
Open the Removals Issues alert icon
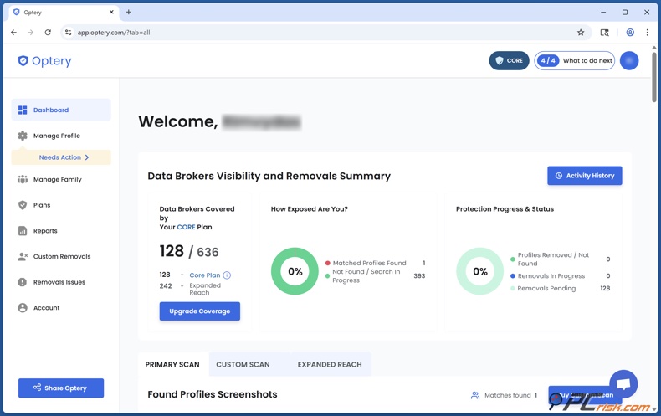point(23,282)
